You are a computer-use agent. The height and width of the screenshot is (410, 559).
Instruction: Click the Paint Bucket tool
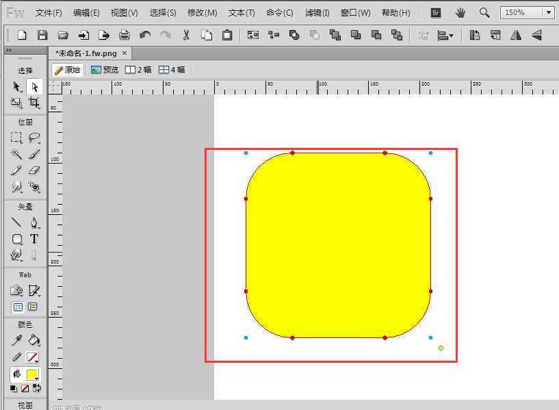click(34, 340)
